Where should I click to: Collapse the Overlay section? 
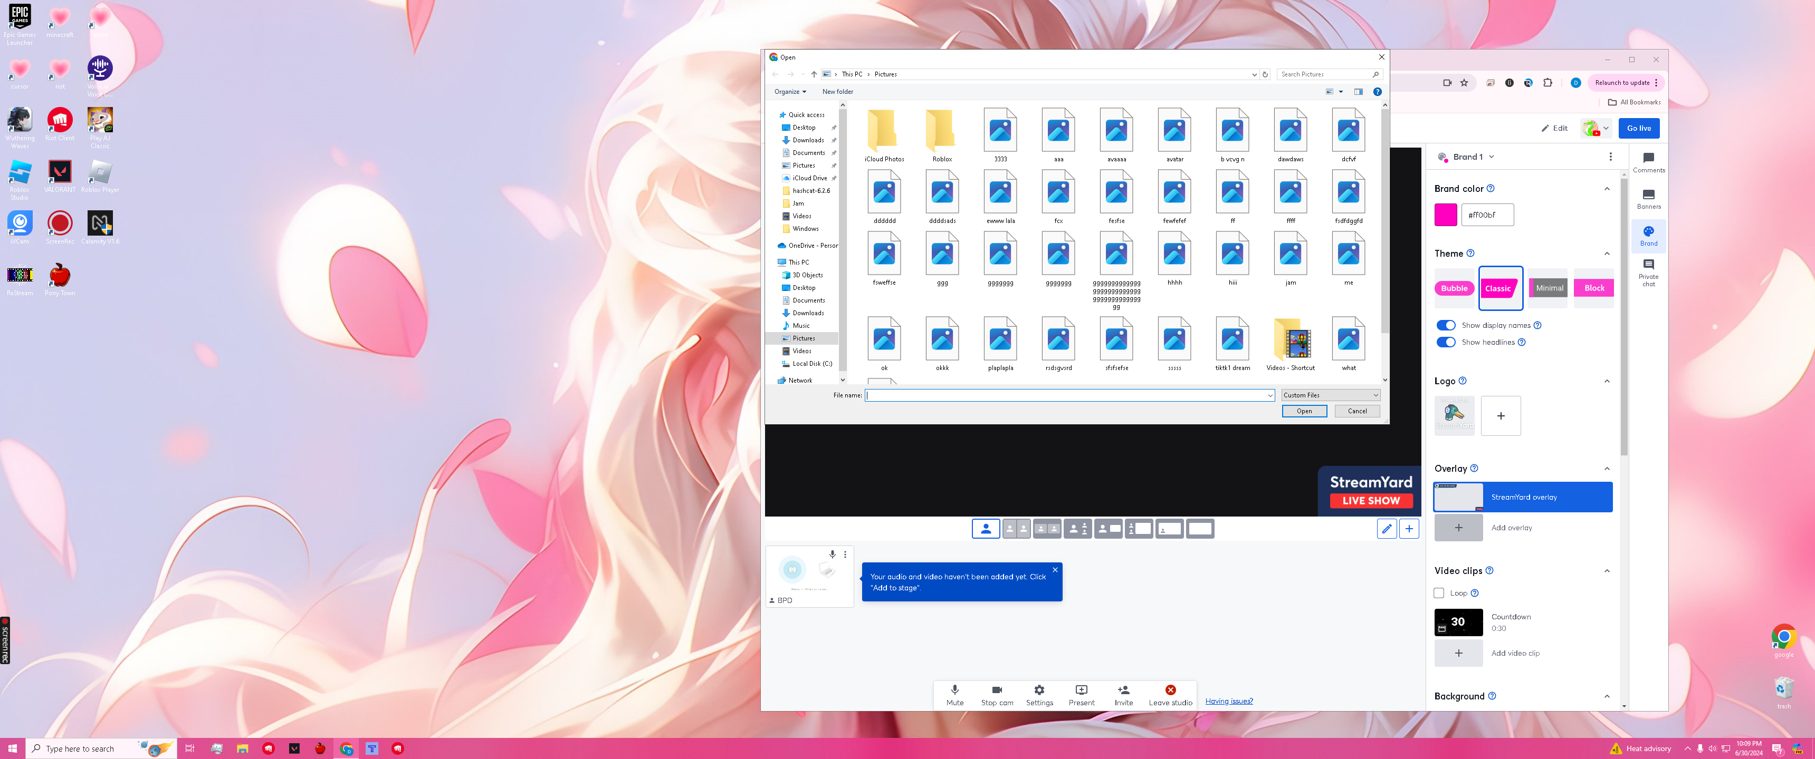pos(1607,468)
